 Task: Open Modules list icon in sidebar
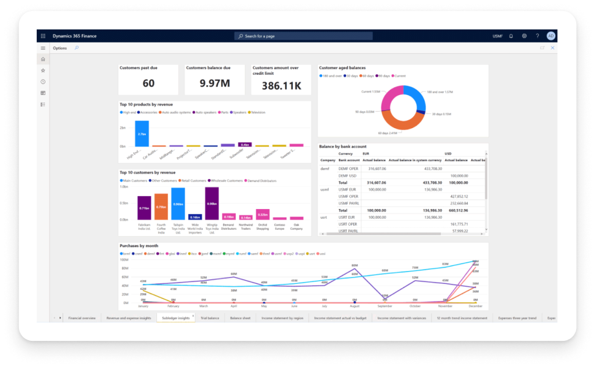pos(43,105)
